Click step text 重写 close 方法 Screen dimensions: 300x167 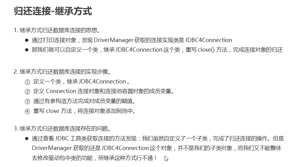point(53,111)
